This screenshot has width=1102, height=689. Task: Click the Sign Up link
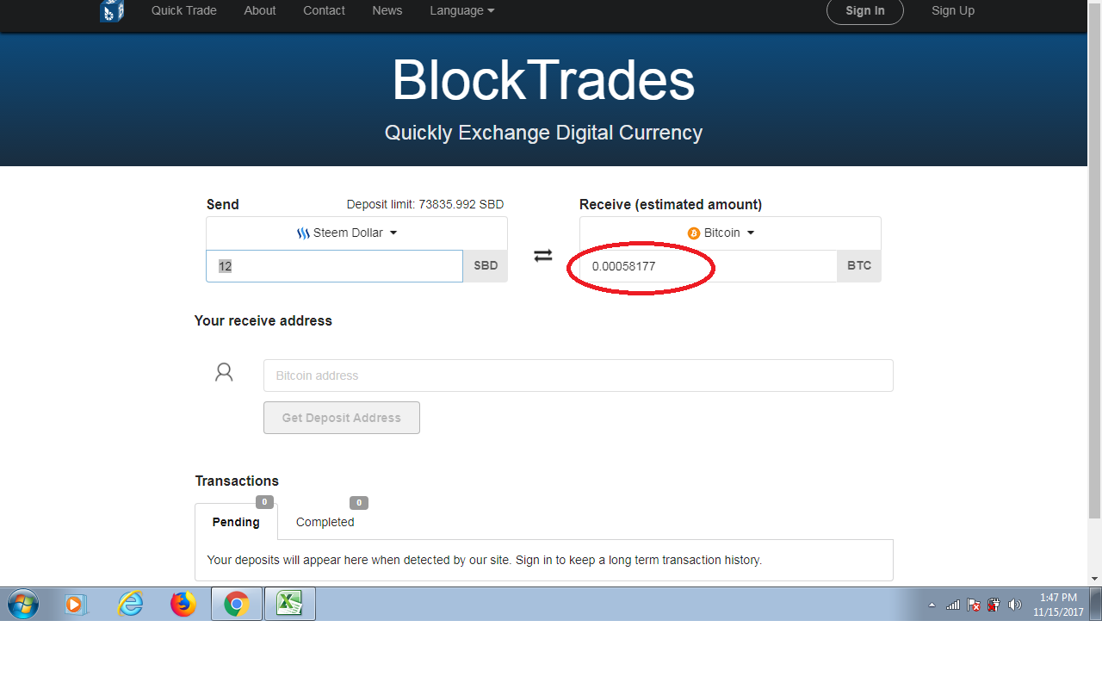pos(953,10)
